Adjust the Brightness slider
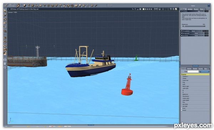This screenshot has width=214, height=130. pos(194,26)
